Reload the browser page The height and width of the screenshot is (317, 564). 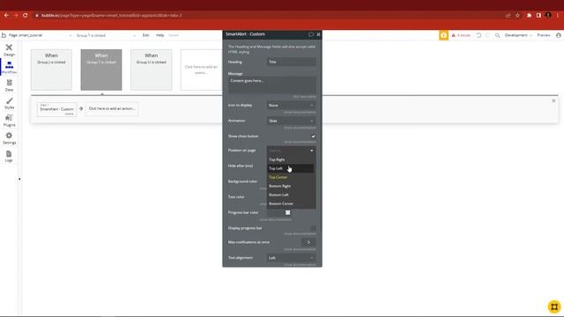coord(26,16)
